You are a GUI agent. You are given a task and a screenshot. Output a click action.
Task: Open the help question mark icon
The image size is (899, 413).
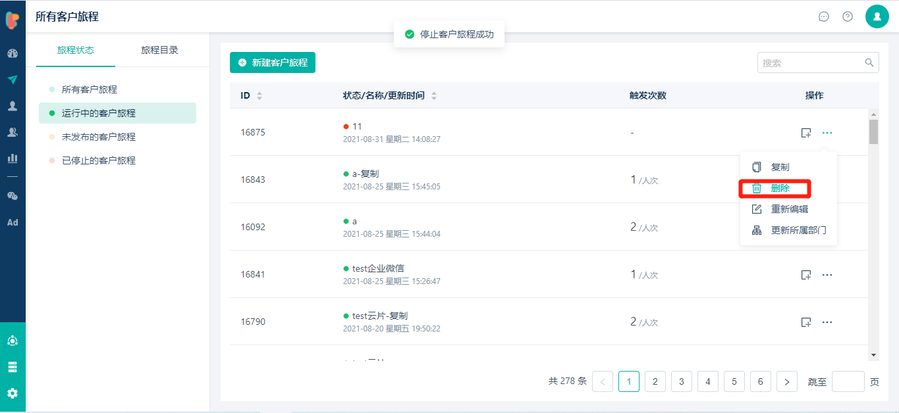pos(848,16)
